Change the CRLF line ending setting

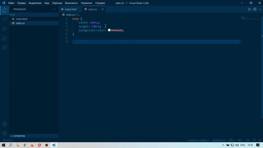click(x=240, y=140)
